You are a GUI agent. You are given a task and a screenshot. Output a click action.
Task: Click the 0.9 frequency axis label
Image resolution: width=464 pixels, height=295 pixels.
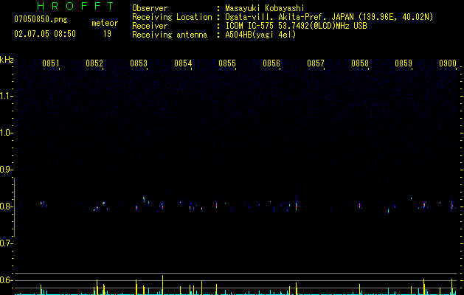click(7, 170)
